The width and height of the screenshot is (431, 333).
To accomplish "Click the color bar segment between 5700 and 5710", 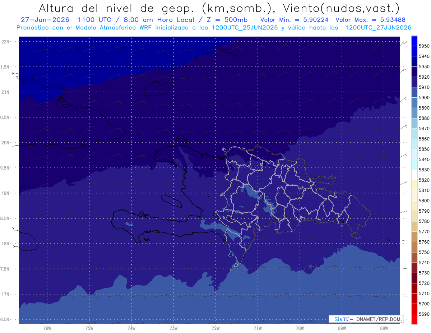I will 414,299.
